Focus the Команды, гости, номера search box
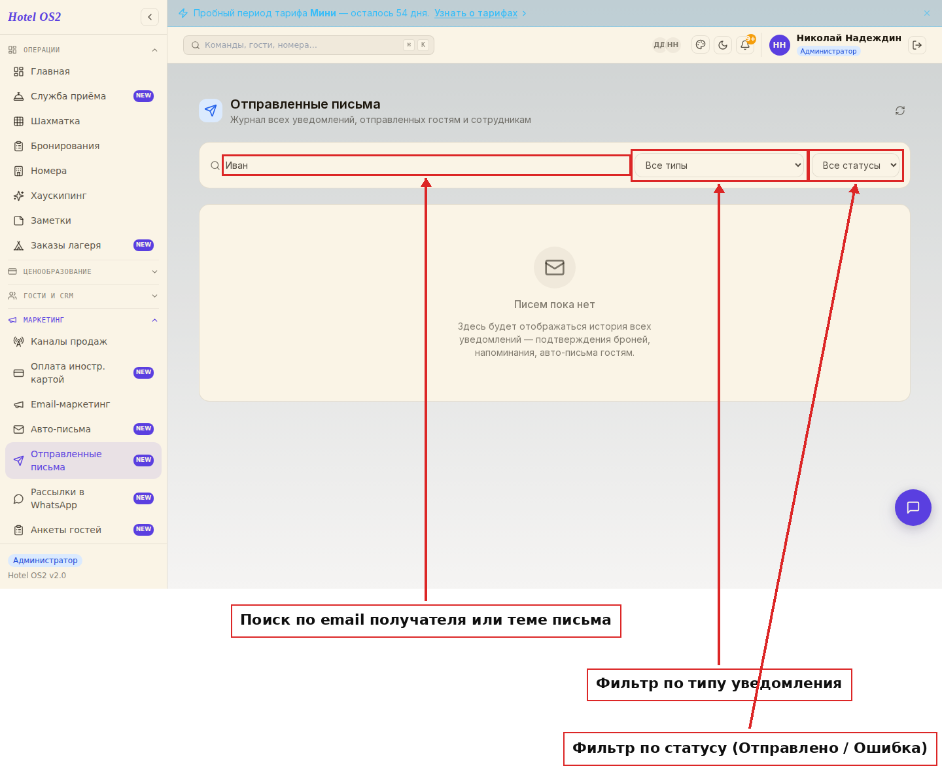Viewport: 942px width, 781px height. 309,45
